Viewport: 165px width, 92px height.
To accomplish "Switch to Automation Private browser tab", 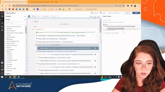I will [x=40, y=2].
